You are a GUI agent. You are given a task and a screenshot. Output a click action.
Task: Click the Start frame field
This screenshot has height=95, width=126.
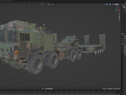pyautogui.click(x=112, y=89)
